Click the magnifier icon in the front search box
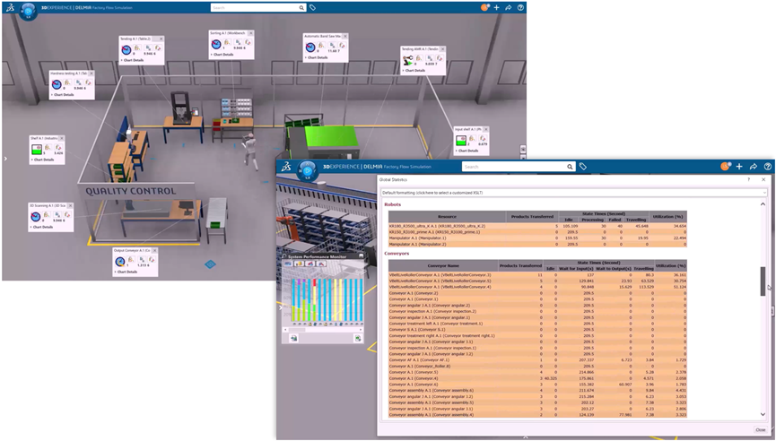The width and height of the screenshot is (776, 441). point(570,167)
